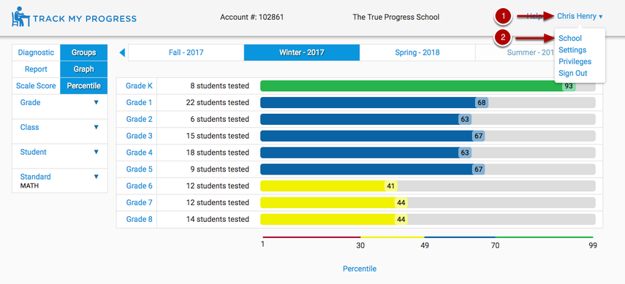Switch to Diagnostic view
The width and height of the screenshot is (625, 284).
coord(36,53)
